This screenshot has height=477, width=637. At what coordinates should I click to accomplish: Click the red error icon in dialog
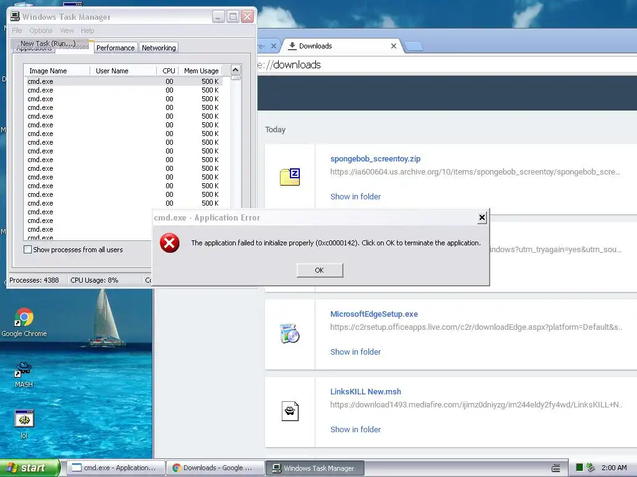tap(169, 243)
